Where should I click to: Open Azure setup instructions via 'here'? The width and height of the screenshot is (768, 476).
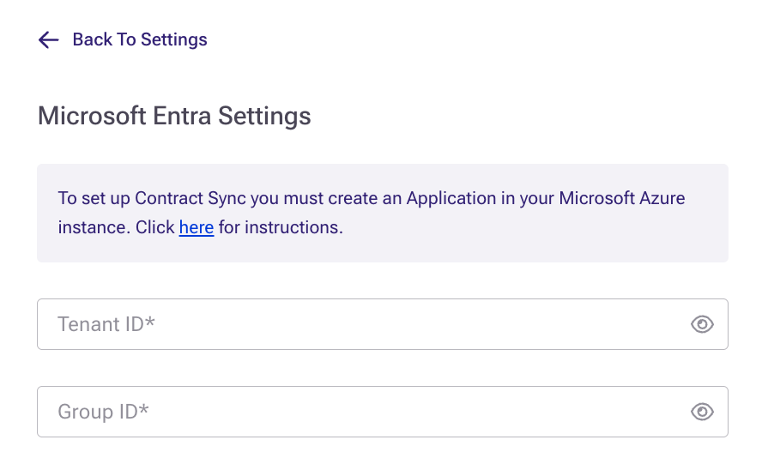coord(197,228)
